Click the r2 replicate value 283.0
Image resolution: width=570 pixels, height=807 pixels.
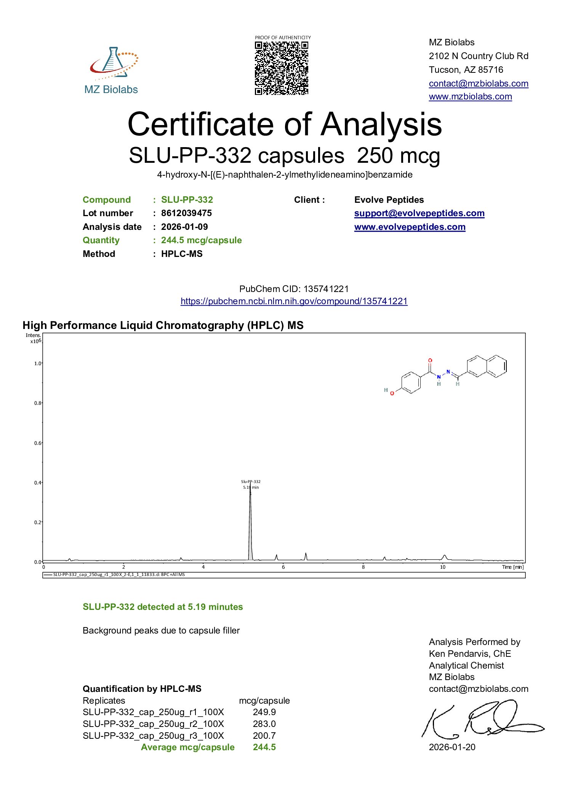click(x=264, y=724)
